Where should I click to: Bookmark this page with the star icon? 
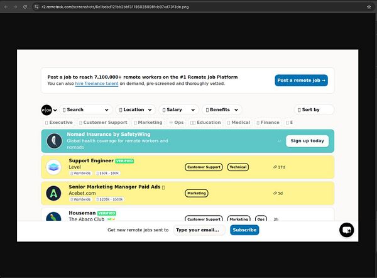tap(369, 7)
